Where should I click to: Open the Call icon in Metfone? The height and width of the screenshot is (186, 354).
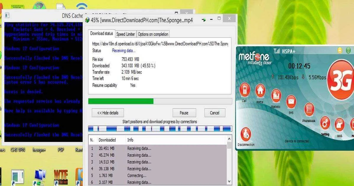[244, 90]
